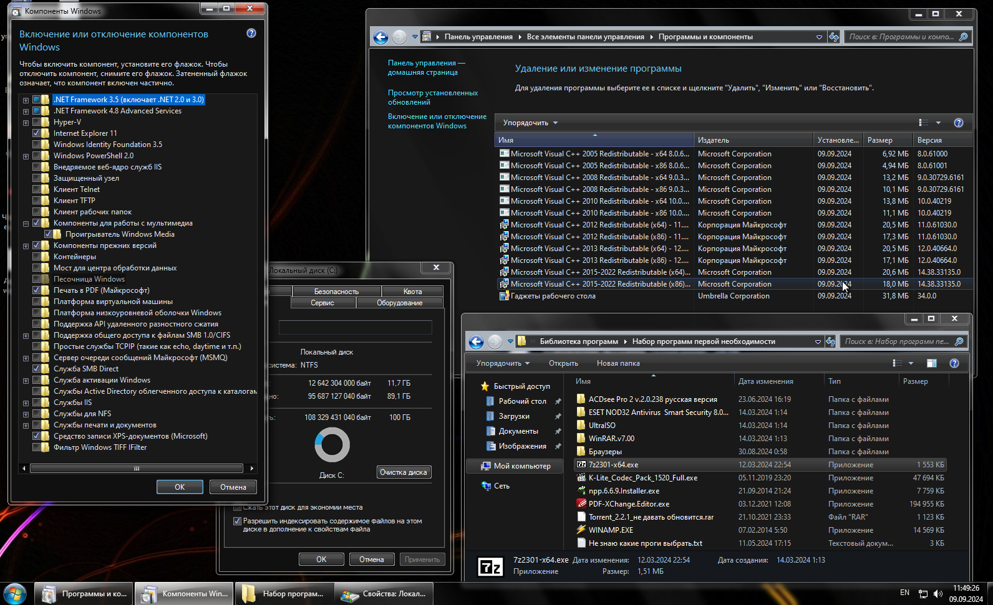Select the 7z2301-x64.exe file icon
993x605 pixels.
(x=581, y=465)
